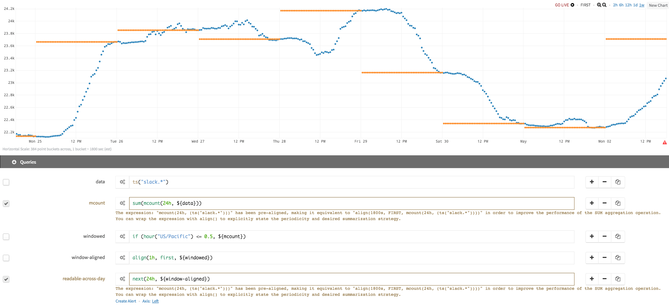Set time range to 1d
This screenshot has width=669, height=305.
point(635,5)
